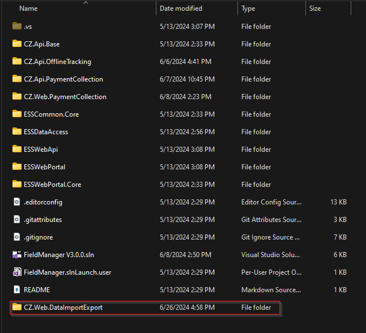Click FieldManager.slnLaunch.user file icon

(17, 272)
